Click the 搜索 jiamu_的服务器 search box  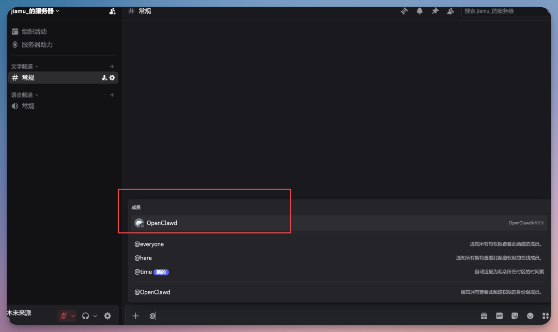(x=504, y=11)
